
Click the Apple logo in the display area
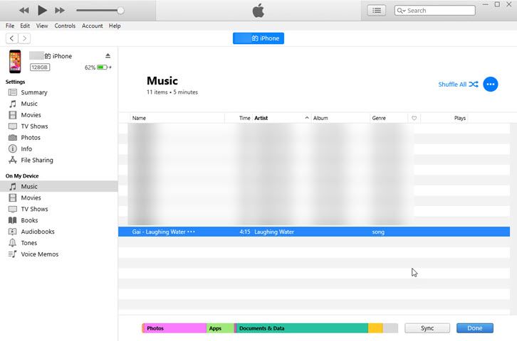click(258, 11)
